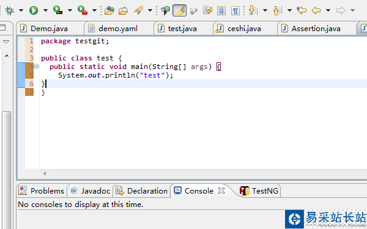Click the horizontal scrollbar left arrow
The height and width of the screenshot is (229, 367).
click(45, 173)
